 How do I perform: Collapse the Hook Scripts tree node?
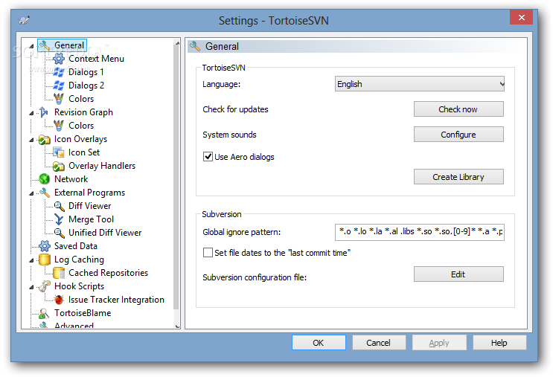coord(32,287)
